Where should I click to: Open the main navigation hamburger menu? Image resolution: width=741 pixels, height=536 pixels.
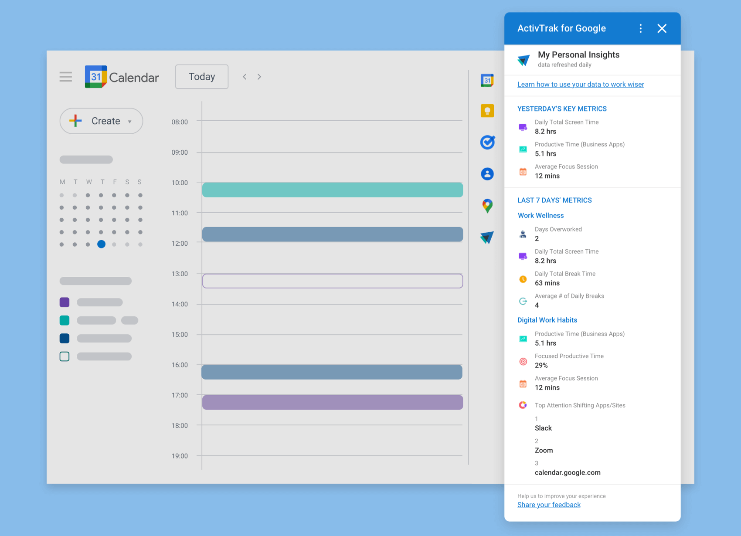(x=65, y=77)
